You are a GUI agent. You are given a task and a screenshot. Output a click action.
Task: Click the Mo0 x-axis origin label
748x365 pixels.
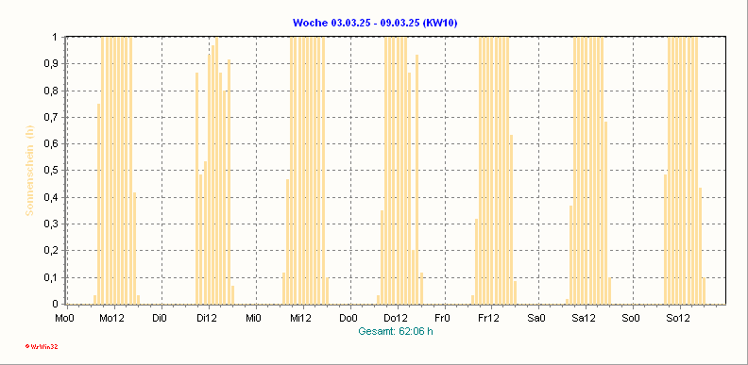point(65,318)
